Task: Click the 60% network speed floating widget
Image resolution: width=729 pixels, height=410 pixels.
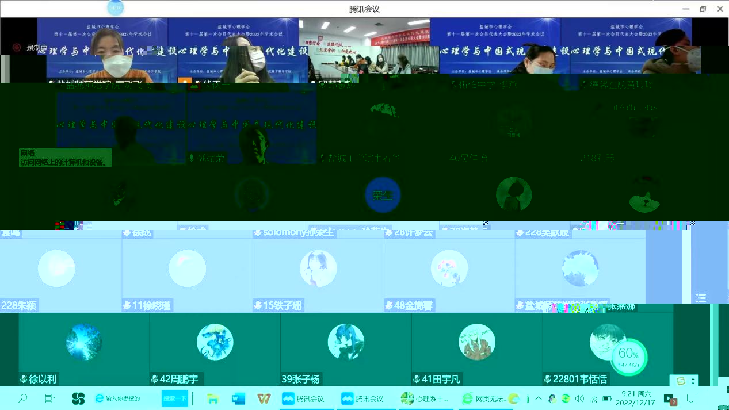Action: [x=629, y=357]
